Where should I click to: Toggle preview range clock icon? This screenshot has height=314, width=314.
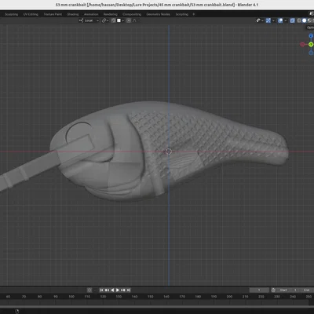273,290
